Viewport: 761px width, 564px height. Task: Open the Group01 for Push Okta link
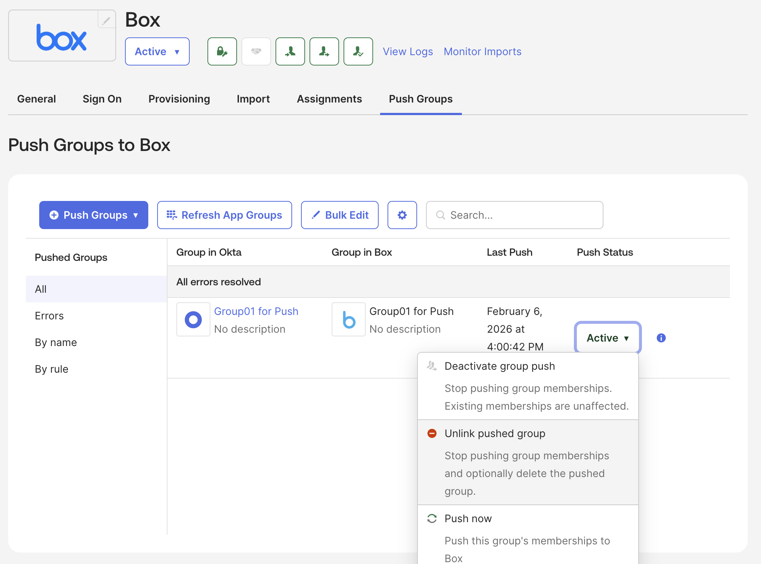pyautogui.click(x=256, y=311)
